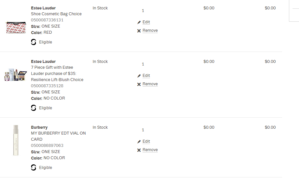Image resolution: width=299 pixels, height=178 pixels.
Task: Click Eligible rewards icon under Shoe Cosmetic Bag
Action: point(34,42)
